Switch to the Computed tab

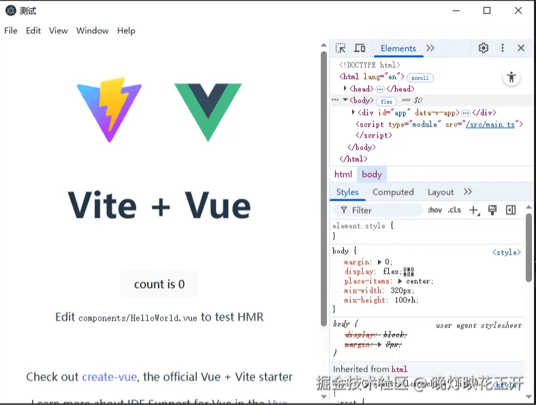coord(393,192)
